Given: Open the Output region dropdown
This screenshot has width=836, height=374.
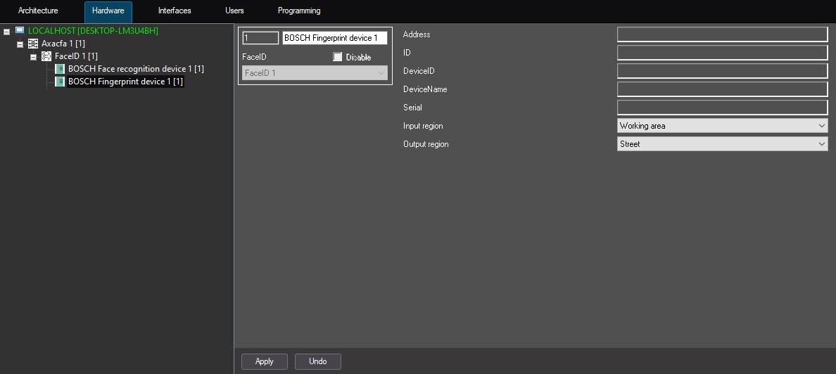Looking at the screenshot, I should pos(722,144).
